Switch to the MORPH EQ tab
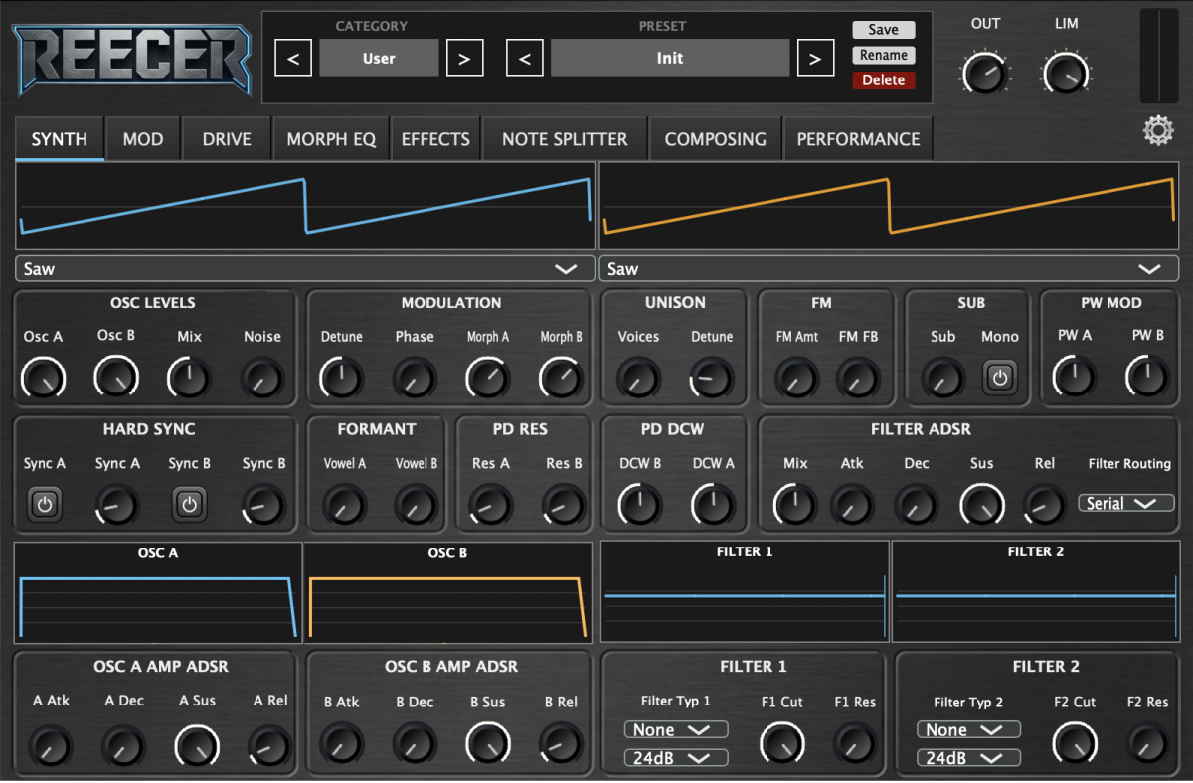The width and height of the screenshot is (1193, 783). (331, 139)
